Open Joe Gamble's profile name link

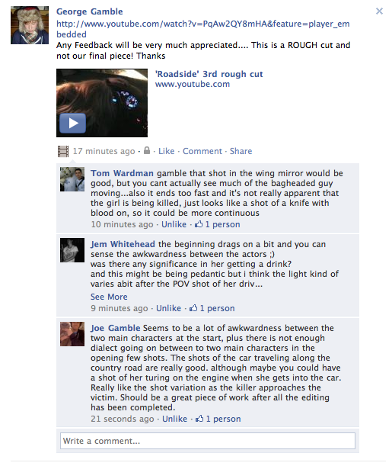(x=116, y=328)
